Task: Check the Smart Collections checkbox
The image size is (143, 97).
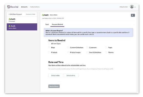Action: pyautogui.click(x=87, y=52)
